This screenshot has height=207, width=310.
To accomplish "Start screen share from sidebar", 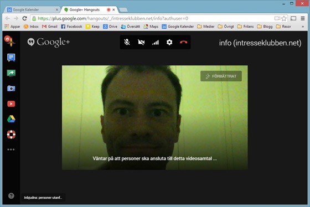I will click(11, 73).
